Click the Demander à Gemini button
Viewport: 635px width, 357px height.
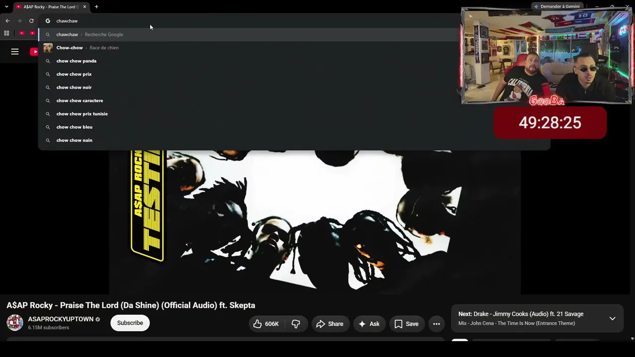point(557,6)
